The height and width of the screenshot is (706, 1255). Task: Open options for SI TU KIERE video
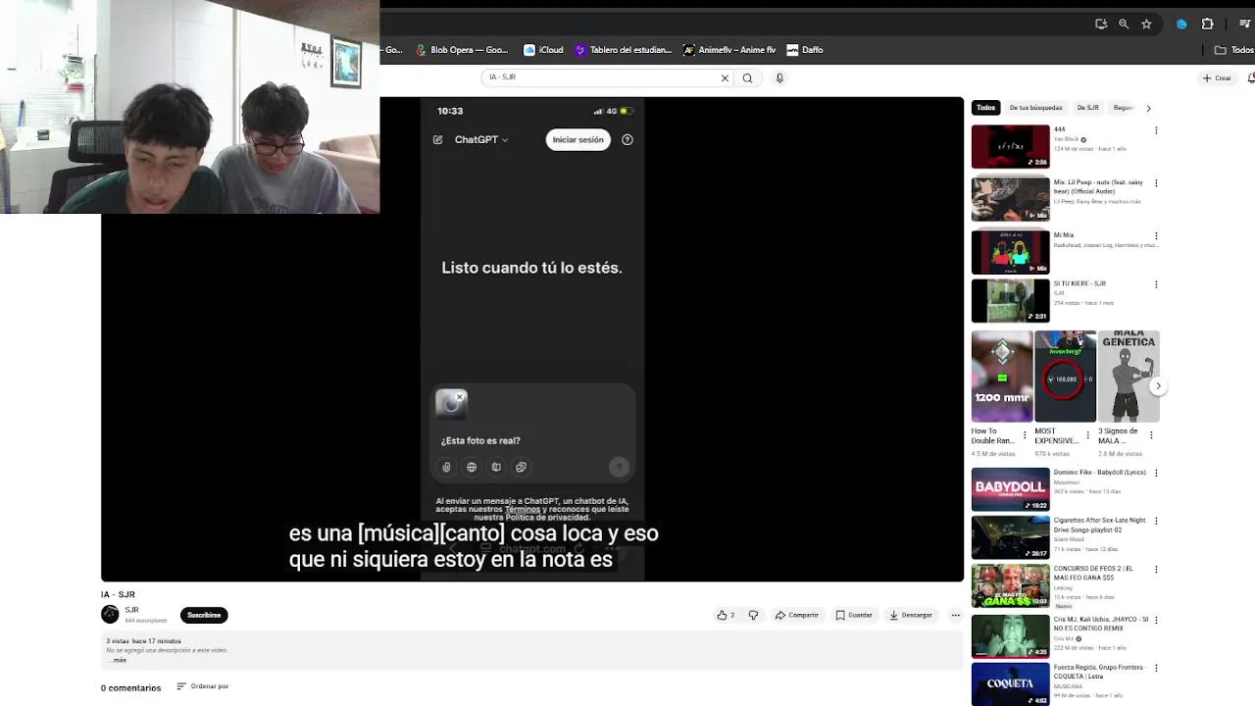(x=1156, y=284)
